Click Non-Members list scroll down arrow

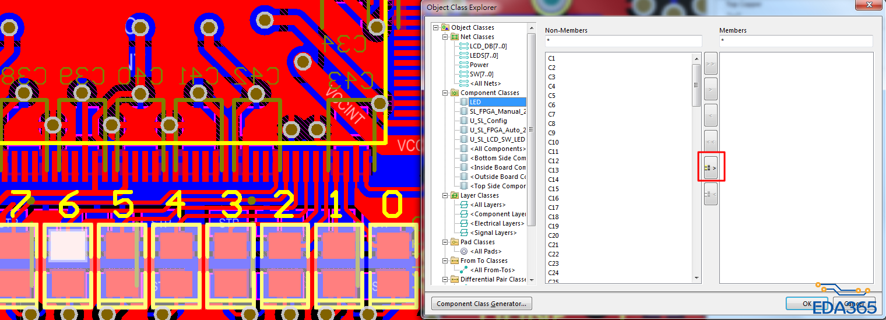point(696,279)
